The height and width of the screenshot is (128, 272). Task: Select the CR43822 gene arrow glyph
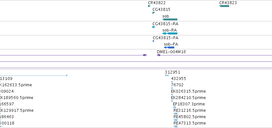(149, 6)
